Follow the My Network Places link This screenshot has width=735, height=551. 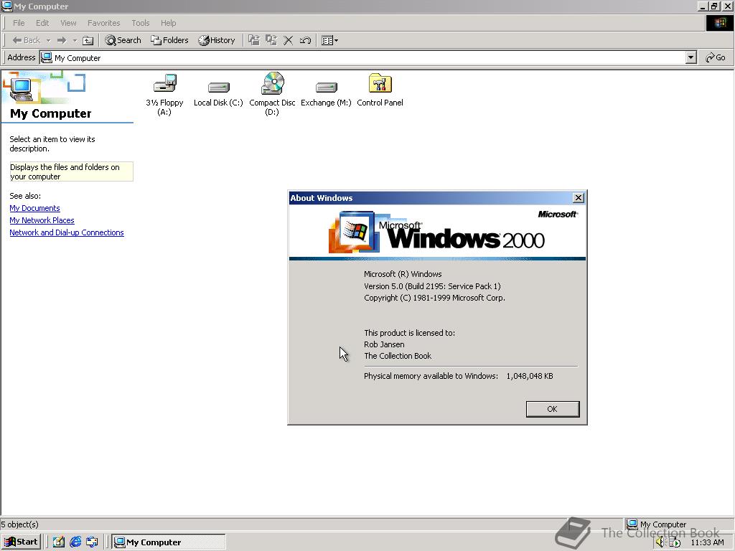click(42, 220)
